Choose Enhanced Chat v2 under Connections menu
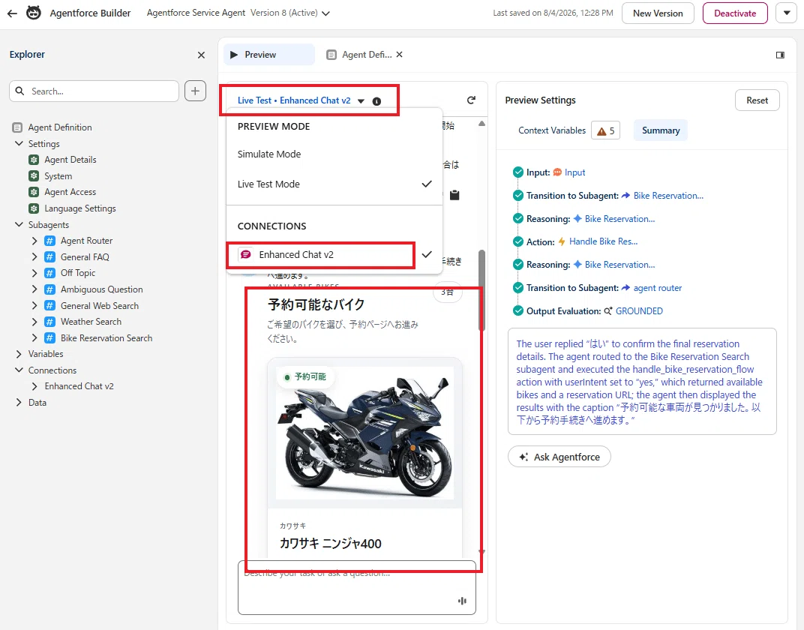Viewport: 804px width, 630px height. 334,255
